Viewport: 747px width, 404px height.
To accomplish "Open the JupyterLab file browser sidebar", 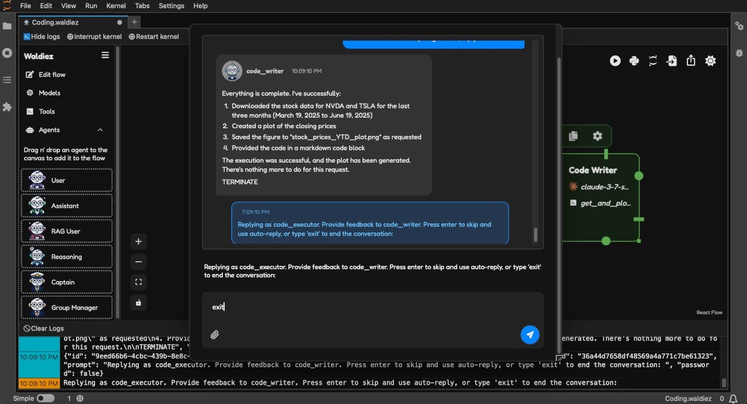I will (7, 26).
